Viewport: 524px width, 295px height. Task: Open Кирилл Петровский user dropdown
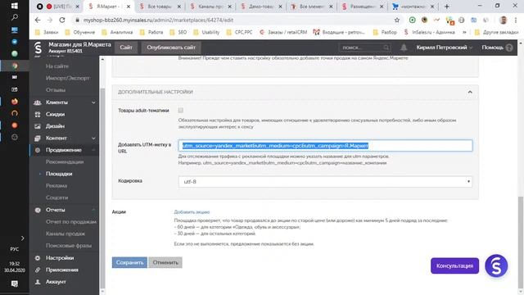tap(445, 48)
